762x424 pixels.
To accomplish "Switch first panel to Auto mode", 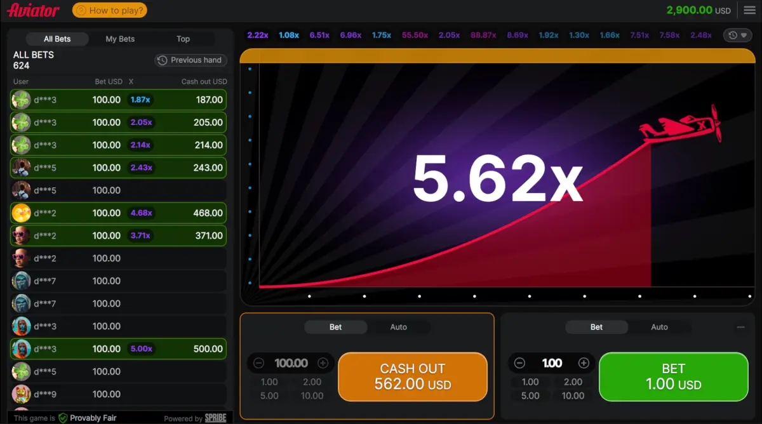I will tap(398, 327).
